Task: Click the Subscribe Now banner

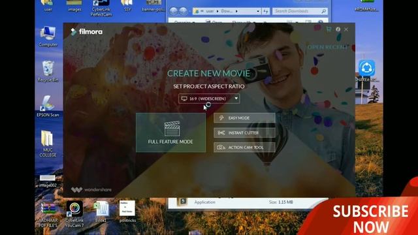Action: click(370, 219)
